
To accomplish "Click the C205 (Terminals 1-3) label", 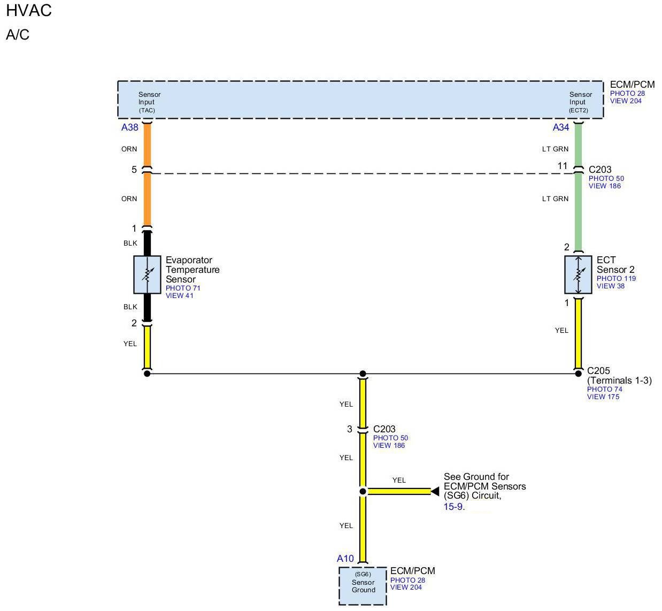I will (619, 376).
